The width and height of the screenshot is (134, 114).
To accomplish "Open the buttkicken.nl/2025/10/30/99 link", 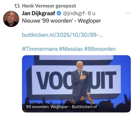I will [x=62, y=35].
